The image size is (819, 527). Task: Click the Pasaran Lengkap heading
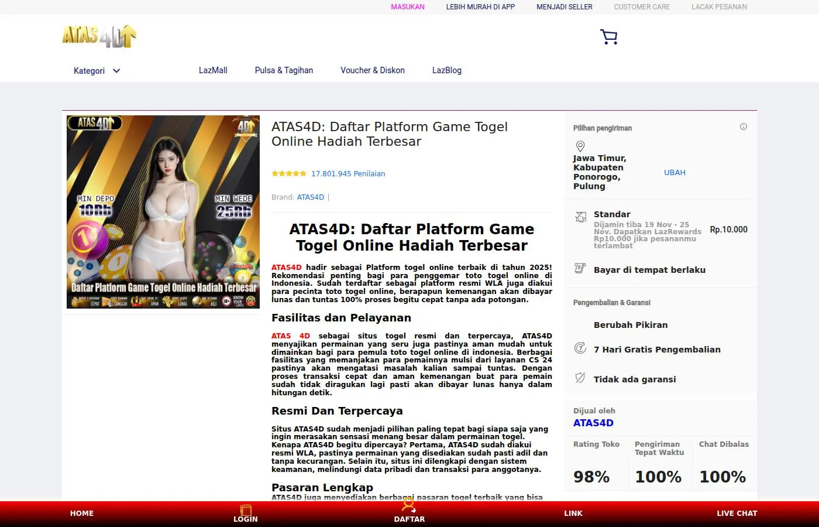322,488
